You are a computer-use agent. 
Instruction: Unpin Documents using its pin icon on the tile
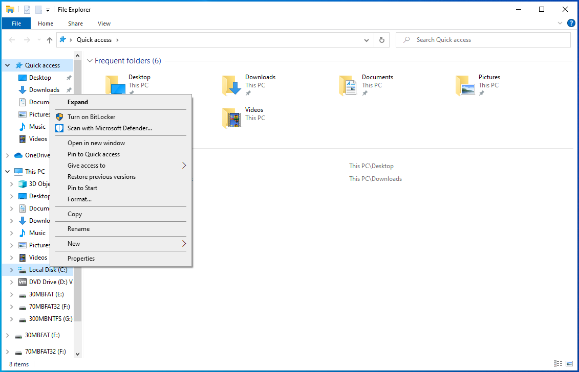click(366, 93)
